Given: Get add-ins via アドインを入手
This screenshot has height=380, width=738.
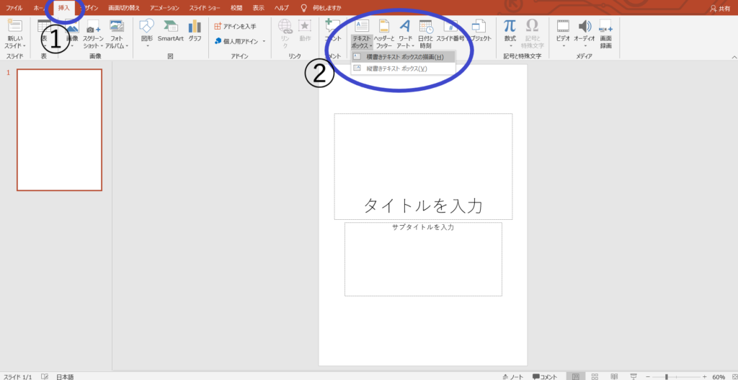Looking at the screenshot, I should 236,27.
